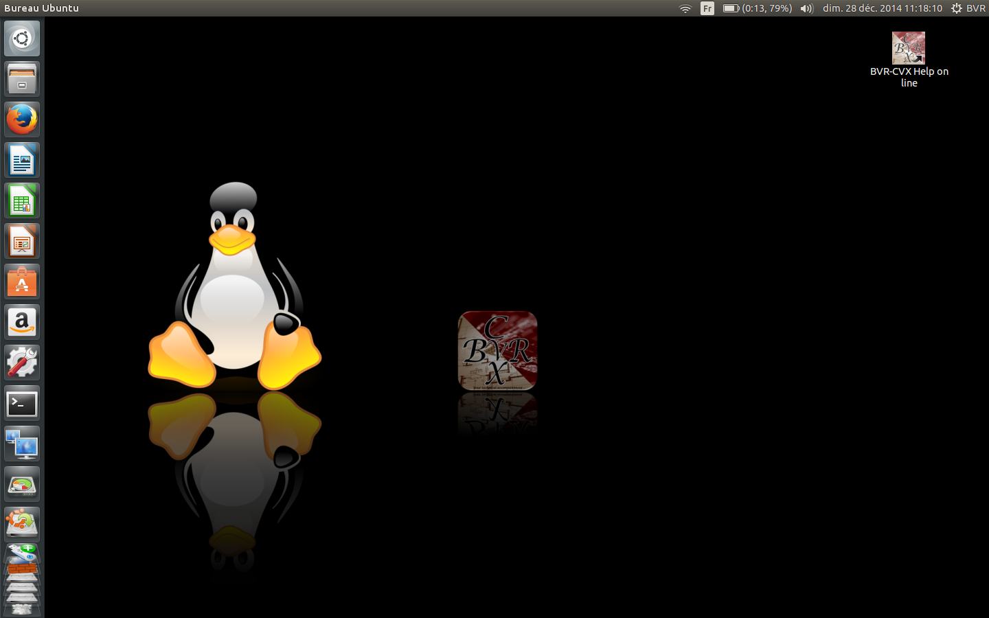
Task: Open the sound volume indicator
Action: pyautogui.click(x=806, y=8)
